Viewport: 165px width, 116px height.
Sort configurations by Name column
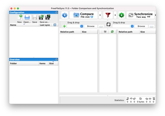[x=24, y=25]
